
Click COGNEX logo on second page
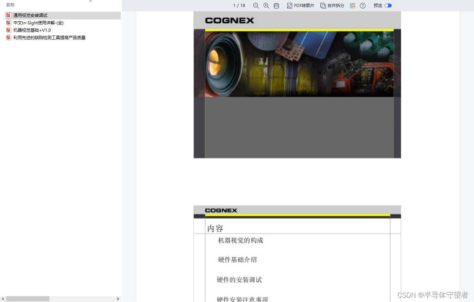tap(221, 210)
